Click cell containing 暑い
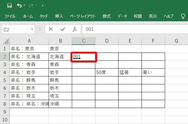Screen dimensions: 188x124 (153, 72)
